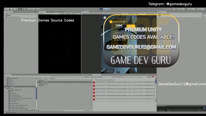Expand the Resources folder
Image resolution: width=206 pixels, height=116 pixels.
pyautogui.click(x=6, y=83)
